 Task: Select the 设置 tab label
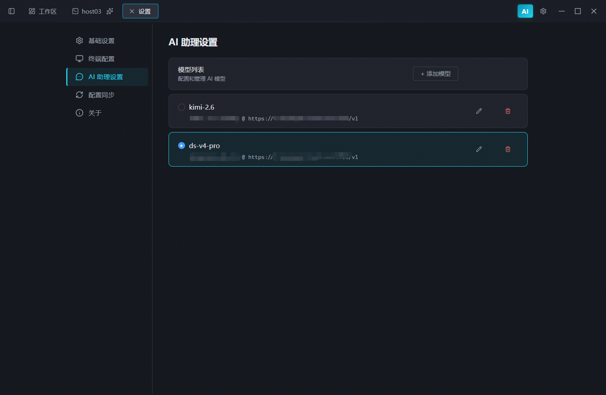click(144, 11)
